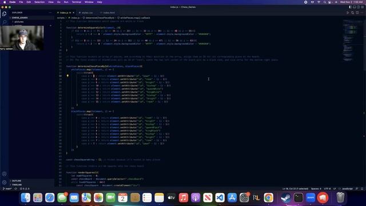Open the Help menu
The width and height of the screenshot is (366, 206).
(100, 2)
